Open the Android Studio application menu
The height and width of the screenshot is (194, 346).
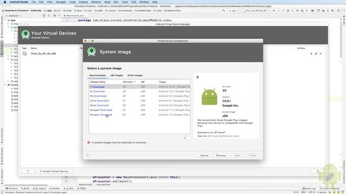click(x=19, y=2)
